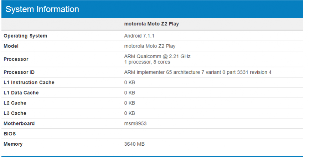Image resolution: width=309 pixels, height=157 pixels.
Task: Click the L1 Instruction Cache label
Action: (29, 83)
